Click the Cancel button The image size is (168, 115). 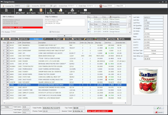tap(159, 112)
